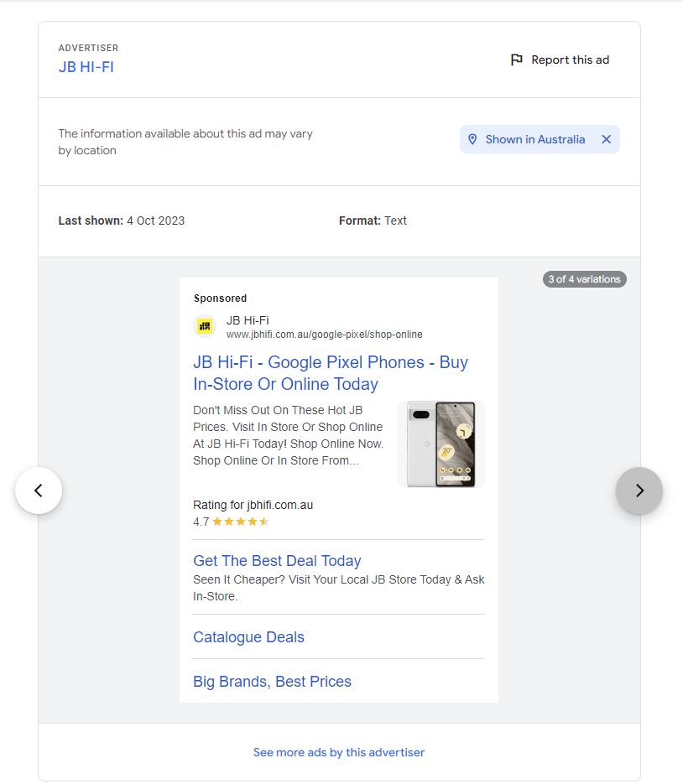Click the Report this ad flag icon
This screenshot has width=683, height=784.
tap(517, 60)
